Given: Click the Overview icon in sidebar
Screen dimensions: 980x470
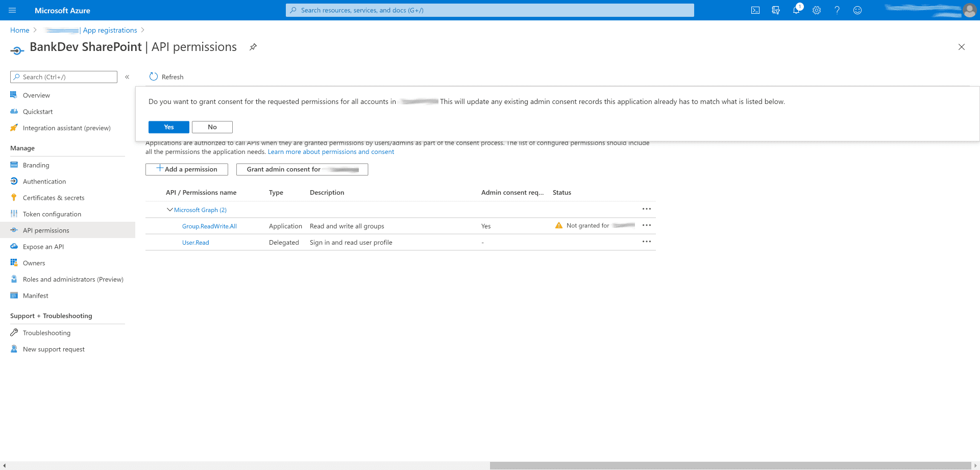Looking at the screenshot, I should tap(14, 95).
